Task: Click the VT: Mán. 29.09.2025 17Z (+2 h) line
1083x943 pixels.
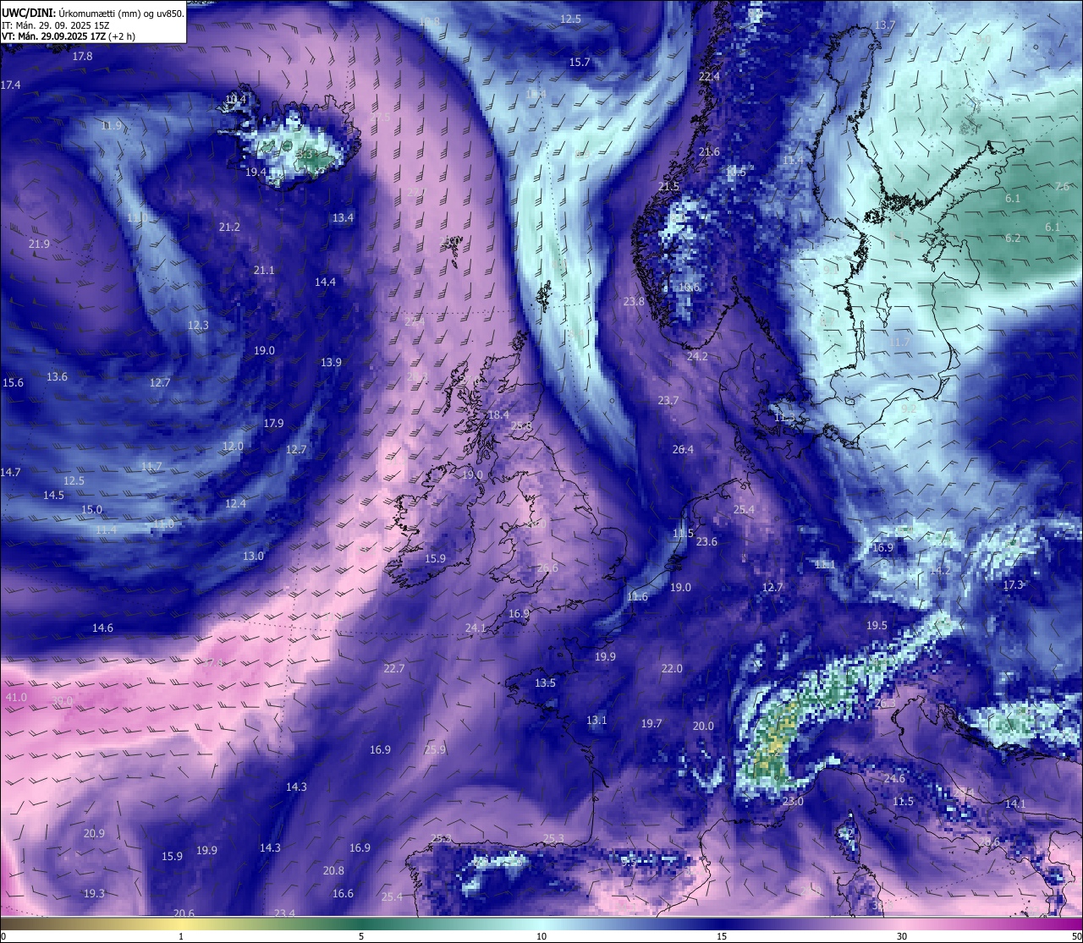Action: [x=69, y=36]
